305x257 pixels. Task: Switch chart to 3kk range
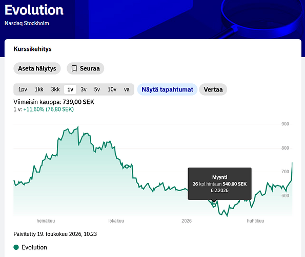click(x=55, y=89)
